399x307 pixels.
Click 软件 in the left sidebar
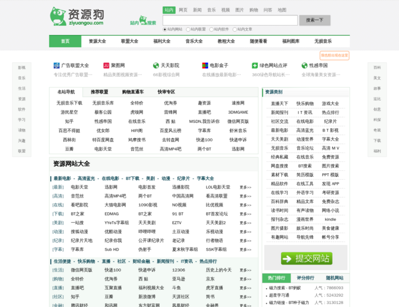(21, 109)
